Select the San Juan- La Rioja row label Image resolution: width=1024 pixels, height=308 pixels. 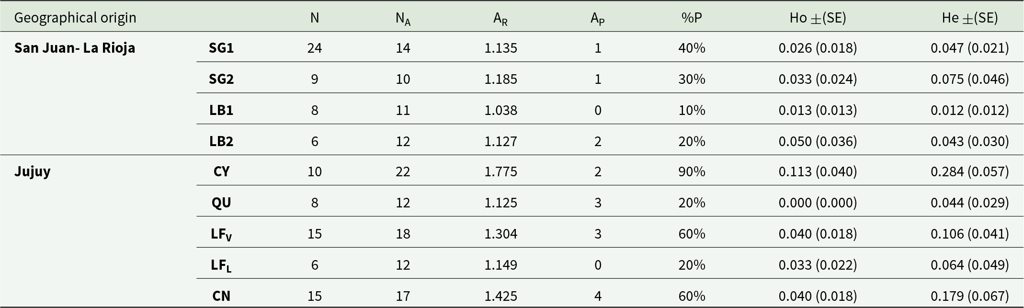[x=75, y=48]
